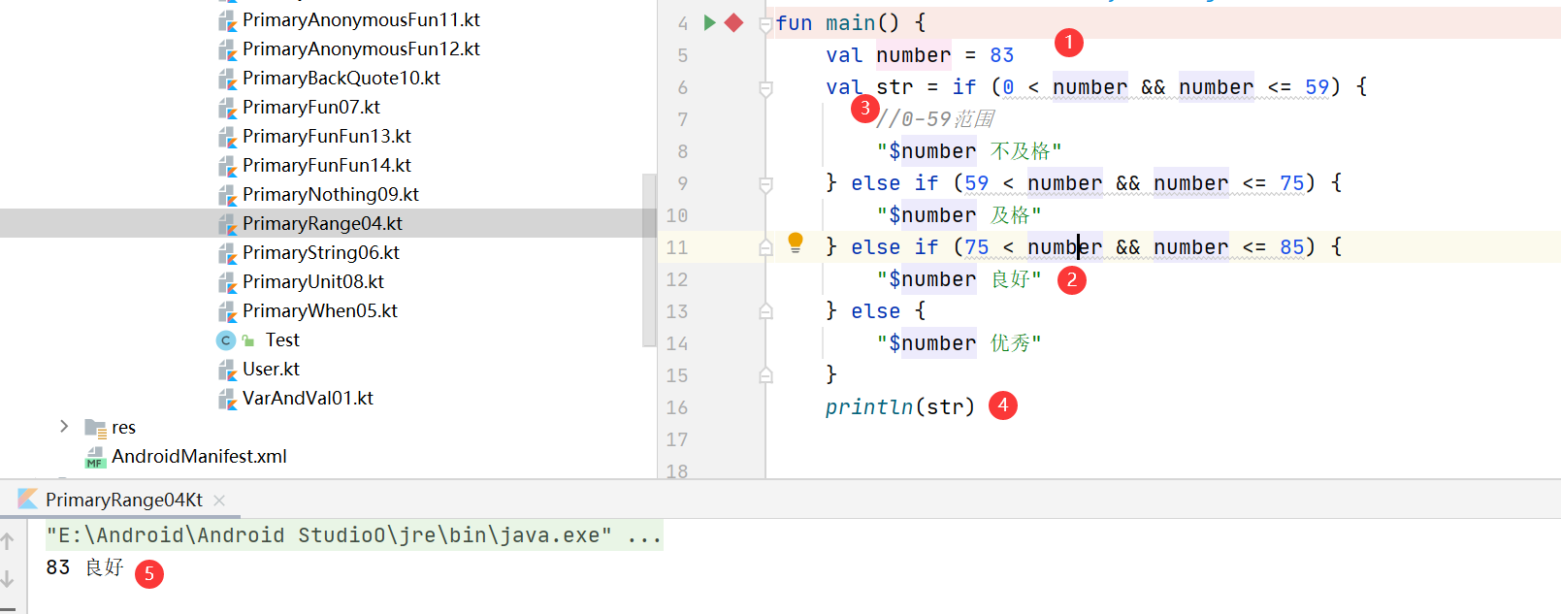The height and width of the screenshot is (614, 1561).
Task: Click Kotlin icon on the PrimaryRange04Kt run tab
Action: (x=28, y=499)
